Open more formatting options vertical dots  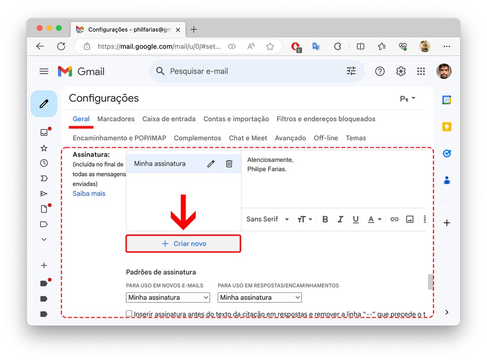point(425,219)
